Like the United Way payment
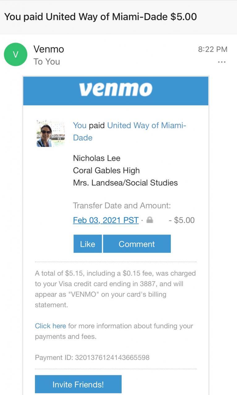The width and height of the screenshot is (237, 395). pos(87,244)
